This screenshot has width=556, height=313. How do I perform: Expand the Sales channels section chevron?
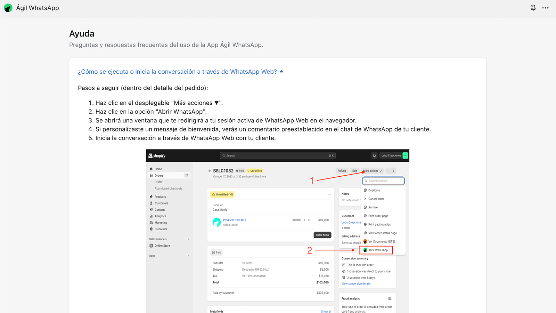pyautogui.click(x=188, y=239)
